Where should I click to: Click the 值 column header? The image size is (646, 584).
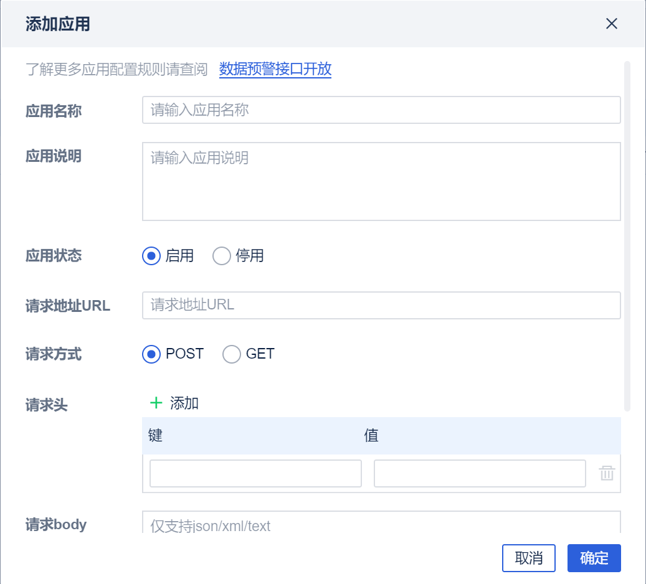pyautogui.click(x=371, y=435)
